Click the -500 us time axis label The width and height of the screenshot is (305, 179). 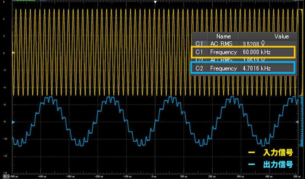point(14,177)
